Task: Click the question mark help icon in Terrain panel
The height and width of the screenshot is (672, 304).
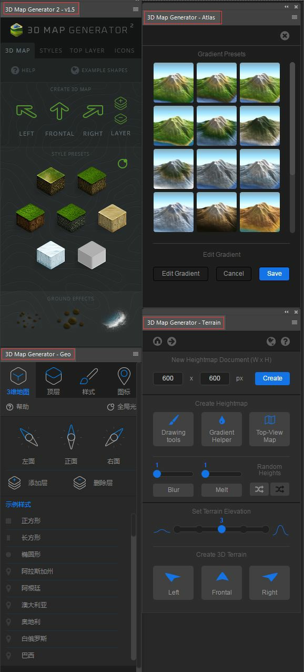Action: point(285,342)
